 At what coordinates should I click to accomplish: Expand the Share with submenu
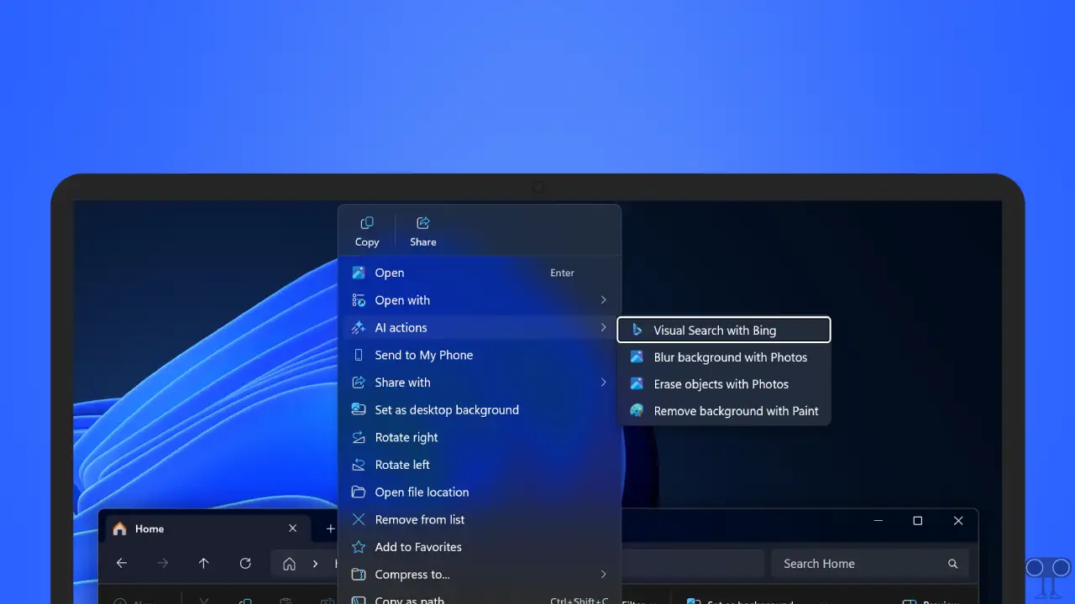tap(402, 382)
